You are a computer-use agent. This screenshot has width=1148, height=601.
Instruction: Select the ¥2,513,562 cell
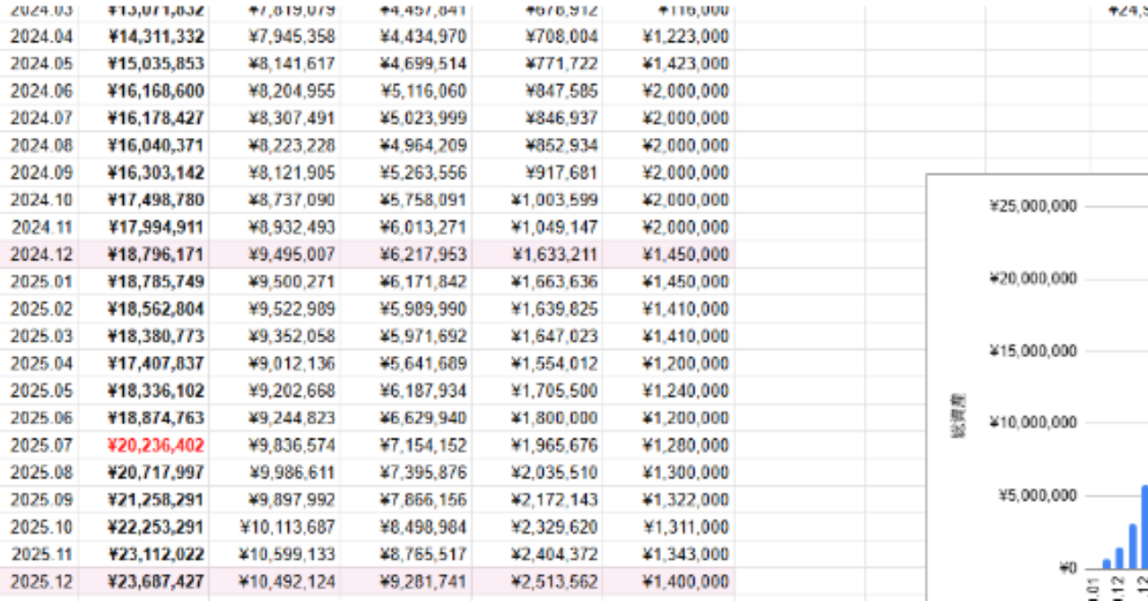click(x=554, y=581)
